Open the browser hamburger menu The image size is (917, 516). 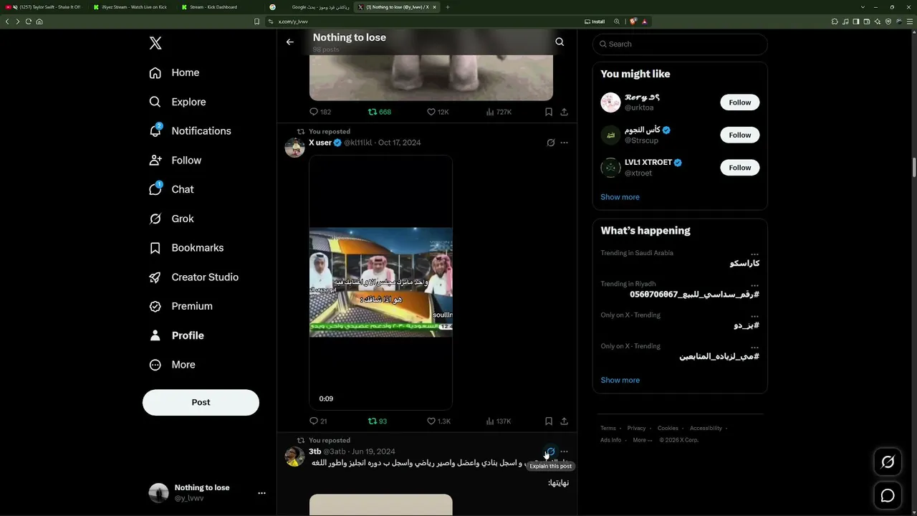910,21
